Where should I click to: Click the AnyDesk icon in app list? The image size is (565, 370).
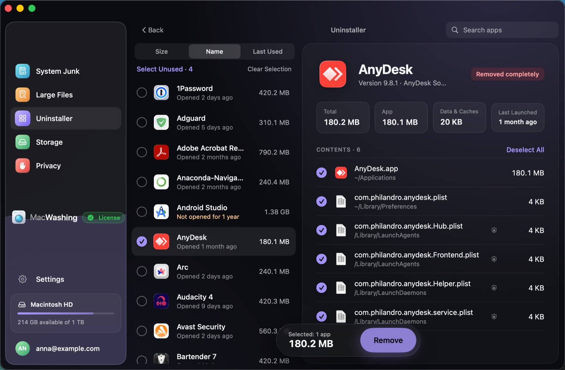pyautogui.click(x=161, y=242)
